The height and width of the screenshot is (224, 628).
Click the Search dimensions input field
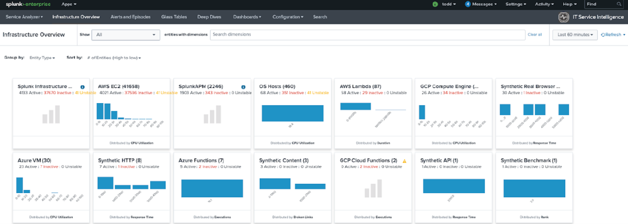point(366,35)
